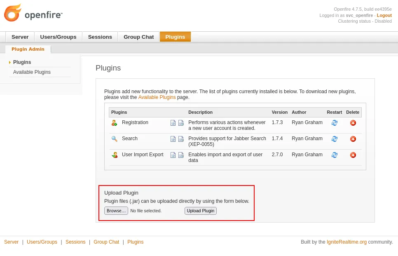The width and height of the screenshot is (398, 256).
Task: Open readme icon for Search plugin
Action: (173, 139)
